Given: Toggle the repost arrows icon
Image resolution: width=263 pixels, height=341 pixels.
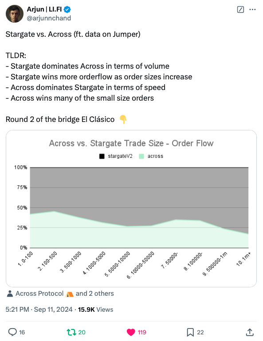Looking at the screenshot, I should pos(71,332).
